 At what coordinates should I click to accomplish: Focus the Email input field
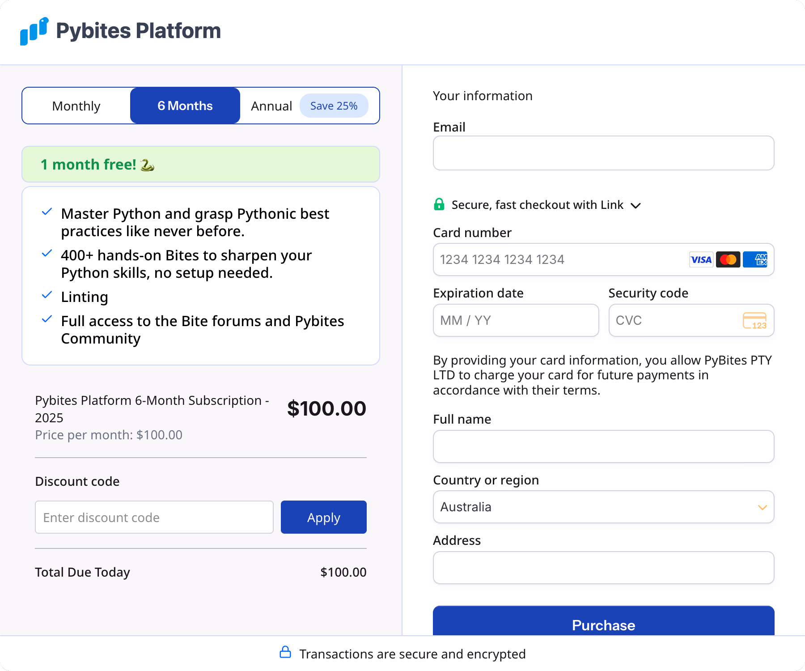pyautogui.click(x=604, y=153)
